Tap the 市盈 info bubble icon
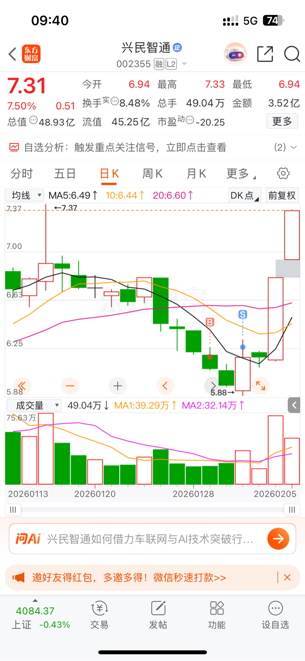Image resolution: width=305 pixels, height=661 pixels. [190, 120]
